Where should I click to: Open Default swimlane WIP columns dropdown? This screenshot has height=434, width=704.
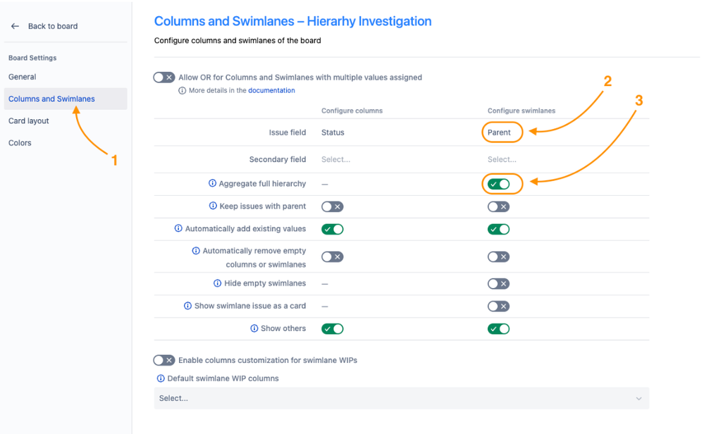point(401,398)
